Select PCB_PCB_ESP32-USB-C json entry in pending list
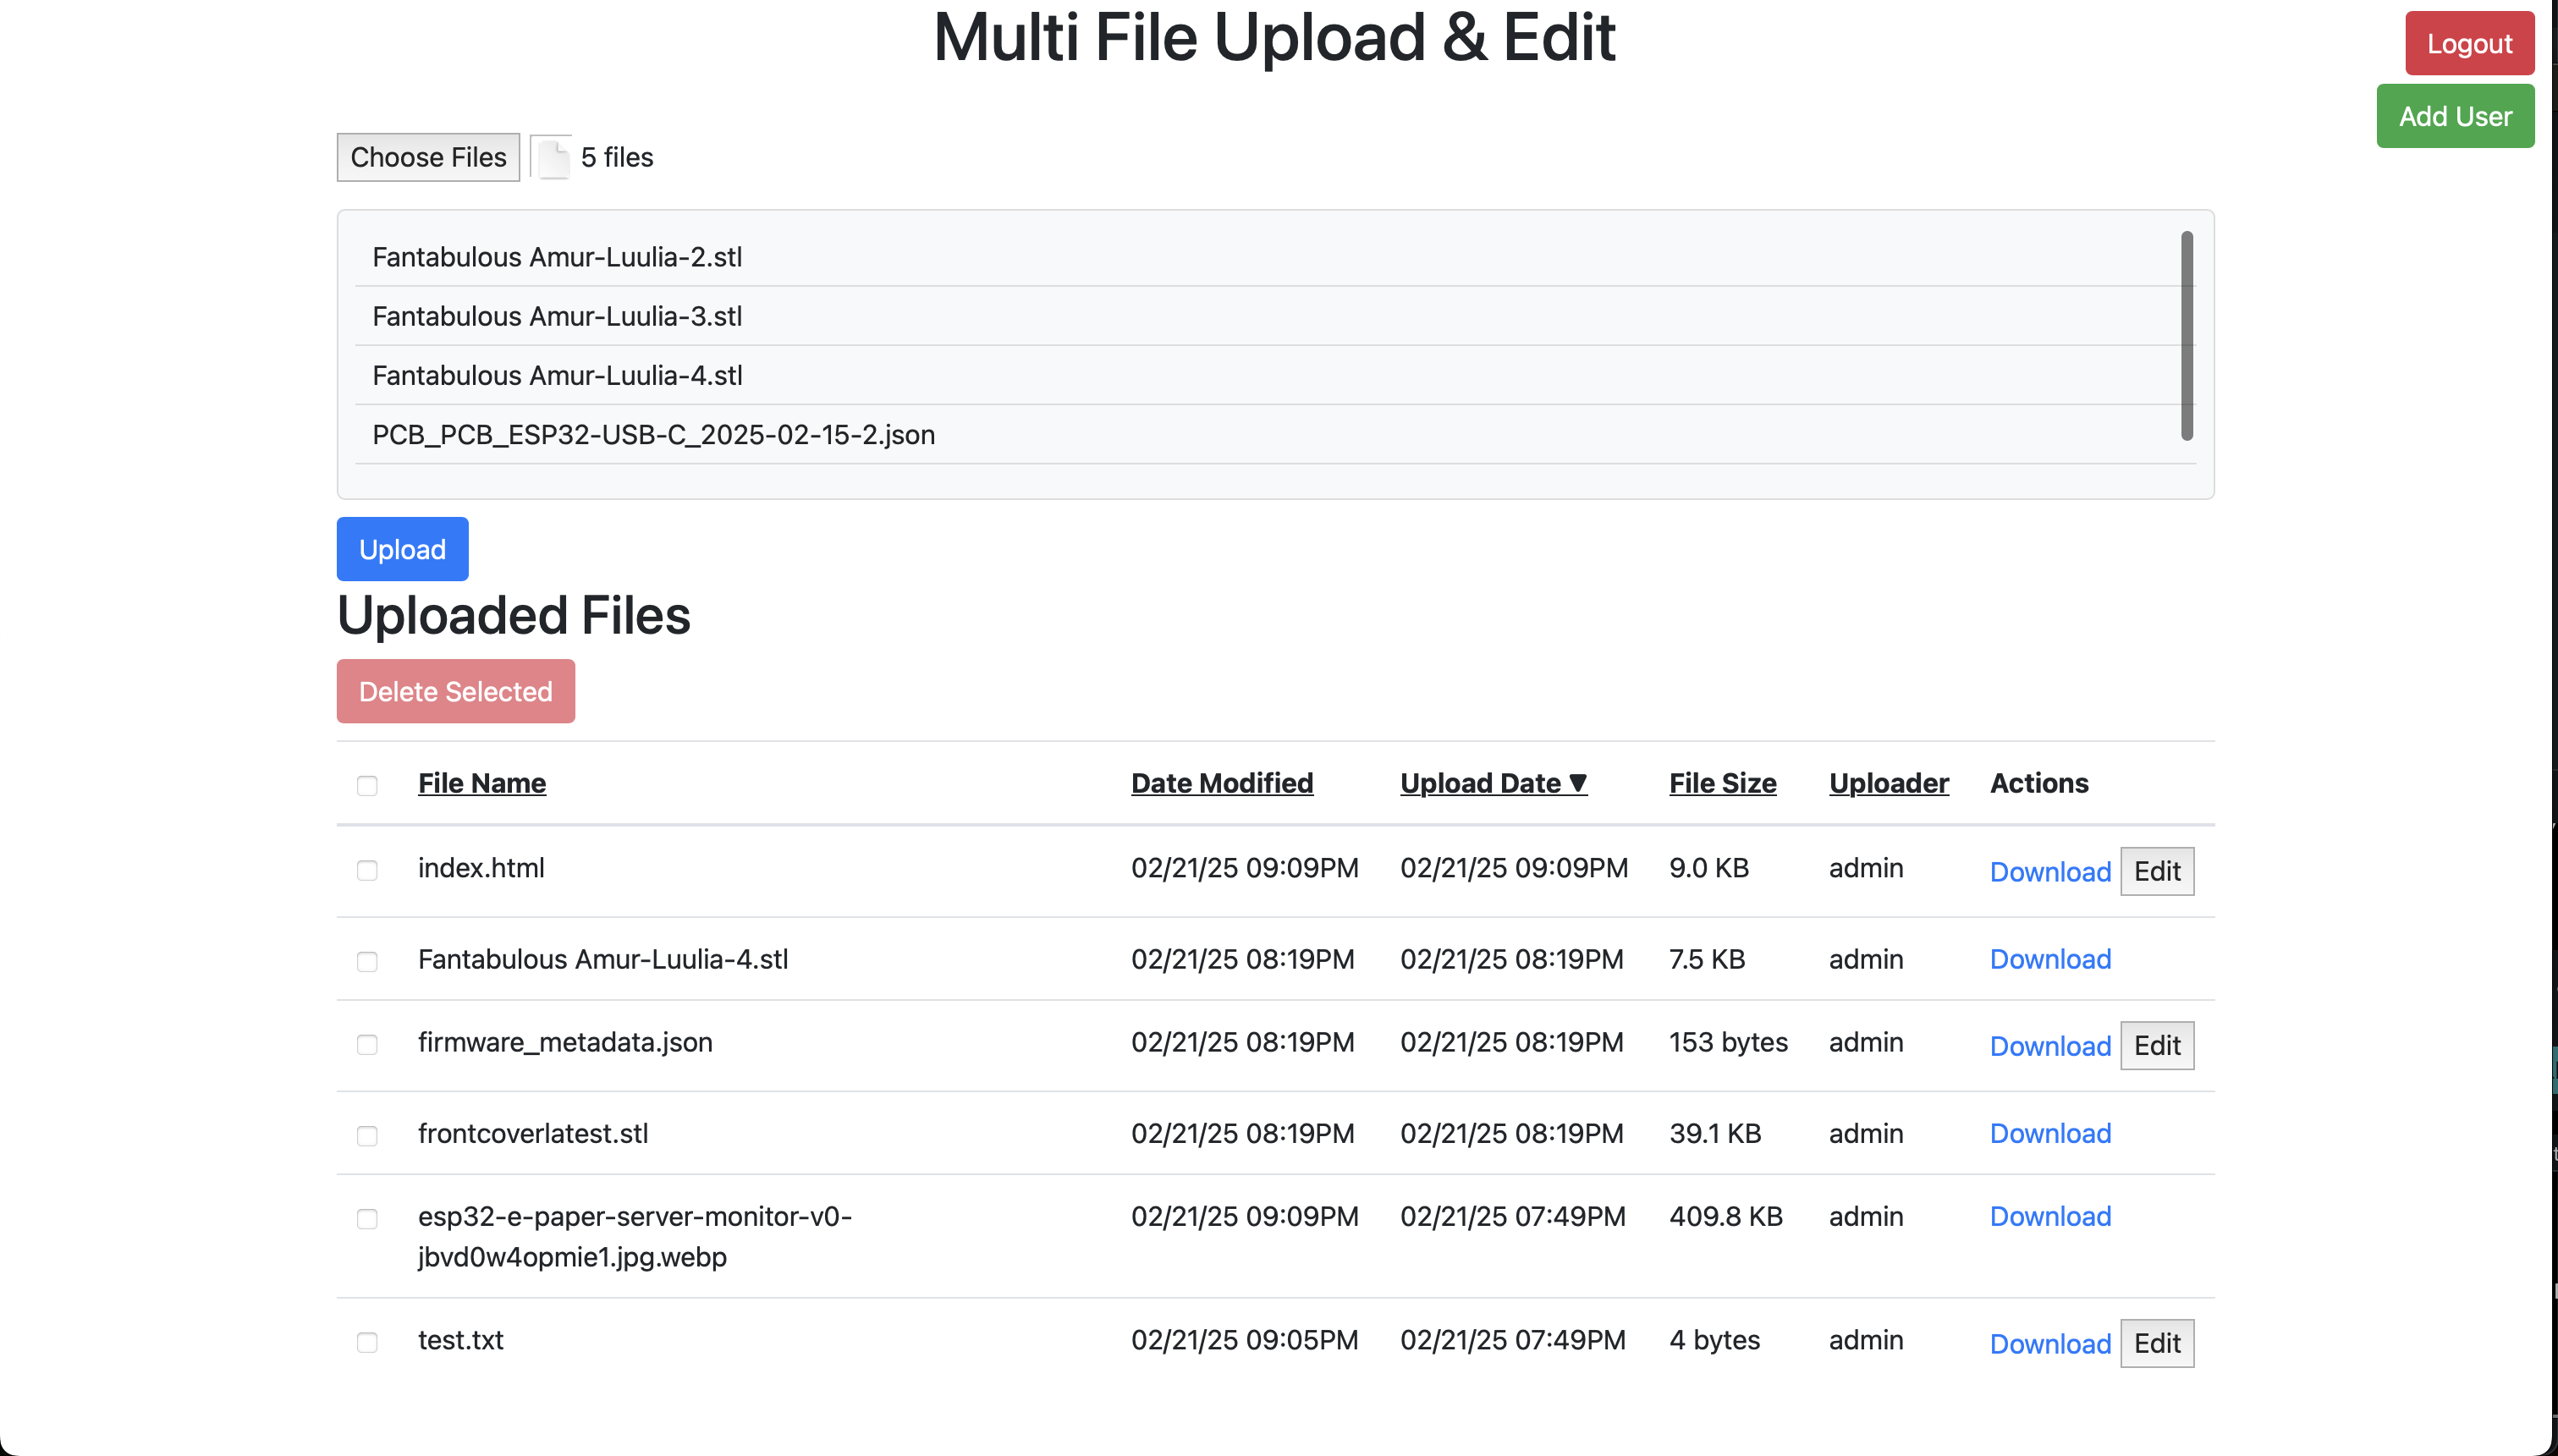 pyautogui.click(x=653, y=435)
